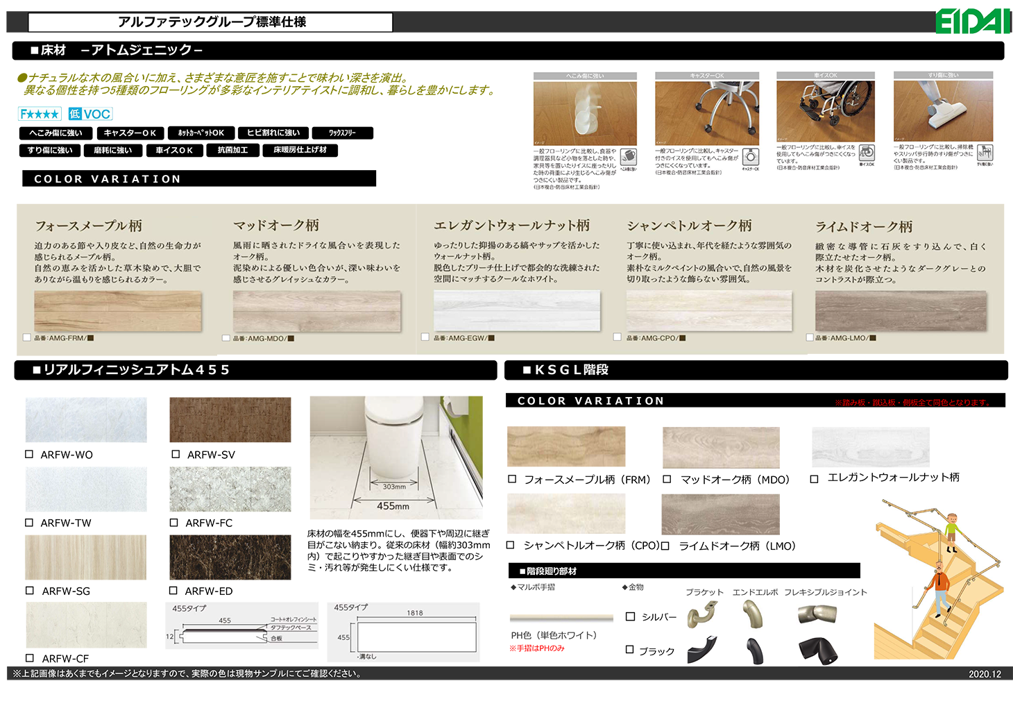The height and width of the screenshot is (715, 1013).
Task: Open the dented-floor cup photo thumbnail
Action: pyautogui.click(x=585, y=112)
